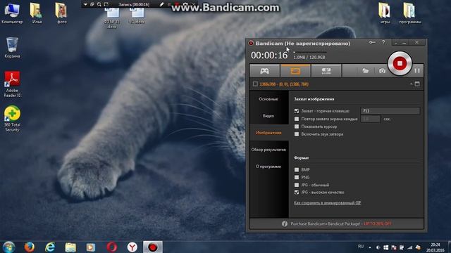Select the HDMI device recording mode

(326, 71)
